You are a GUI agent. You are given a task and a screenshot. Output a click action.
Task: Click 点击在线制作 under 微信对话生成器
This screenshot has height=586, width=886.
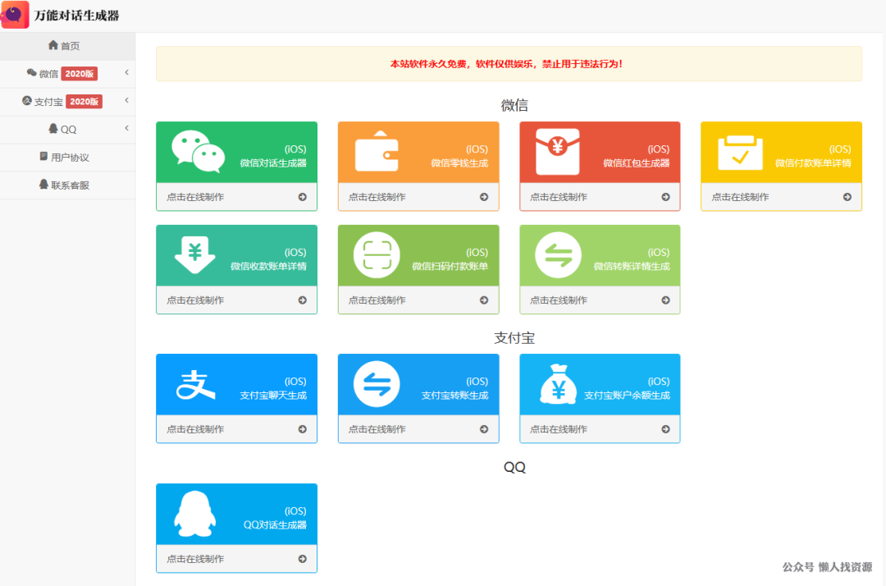pyautogui.click(x=195, y=197)
